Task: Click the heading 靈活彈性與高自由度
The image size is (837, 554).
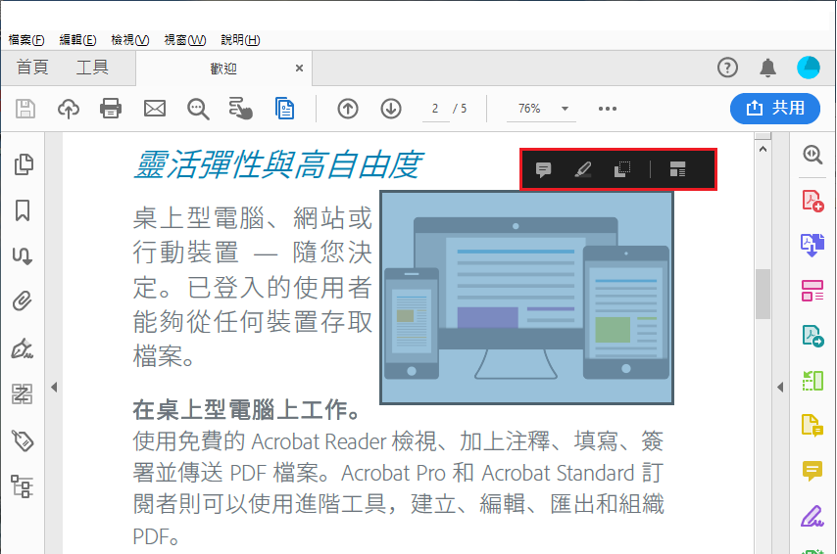Action: pyautogui.click(x=277, y=164)
